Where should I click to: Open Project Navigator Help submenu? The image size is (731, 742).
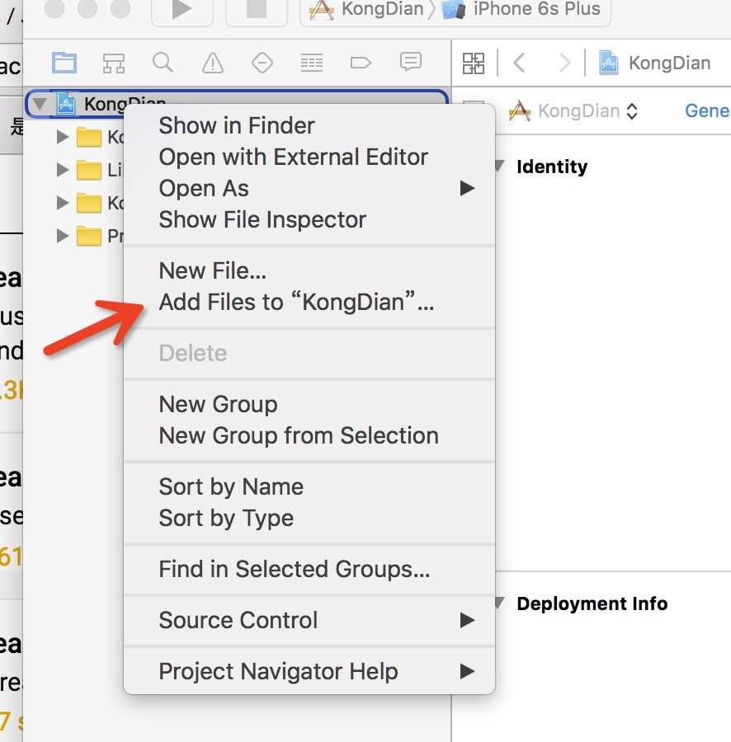click(309, 671)
